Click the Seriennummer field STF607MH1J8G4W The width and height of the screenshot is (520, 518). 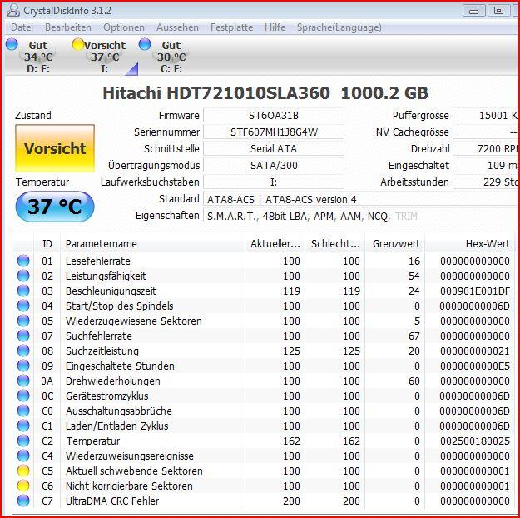pyautogui.click(x=274, y=132)
